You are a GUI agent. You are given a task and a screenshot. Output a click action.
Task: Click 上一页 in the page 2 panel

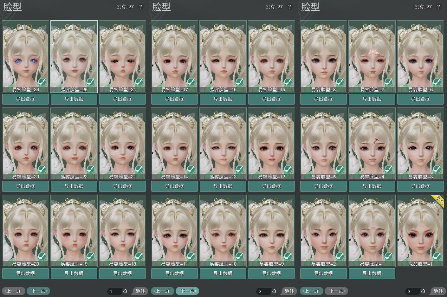pos(163,291)
